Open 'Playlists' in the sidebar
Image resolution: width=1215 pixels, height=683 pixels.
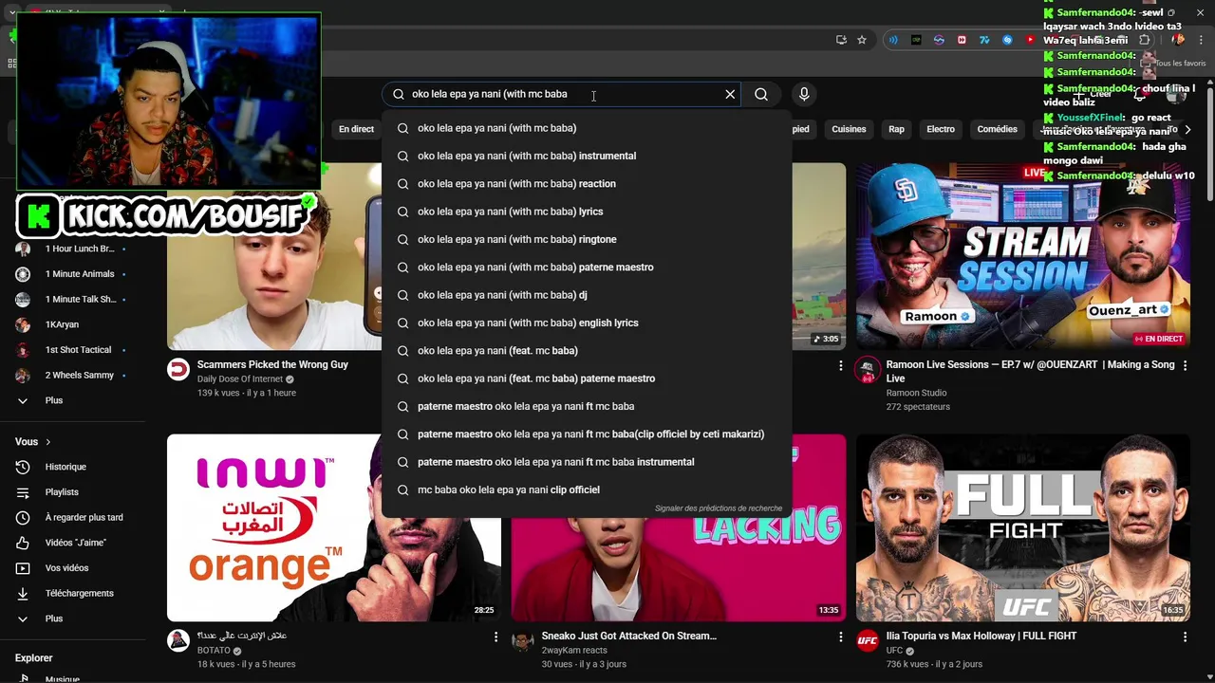click(x=72, y=492)
